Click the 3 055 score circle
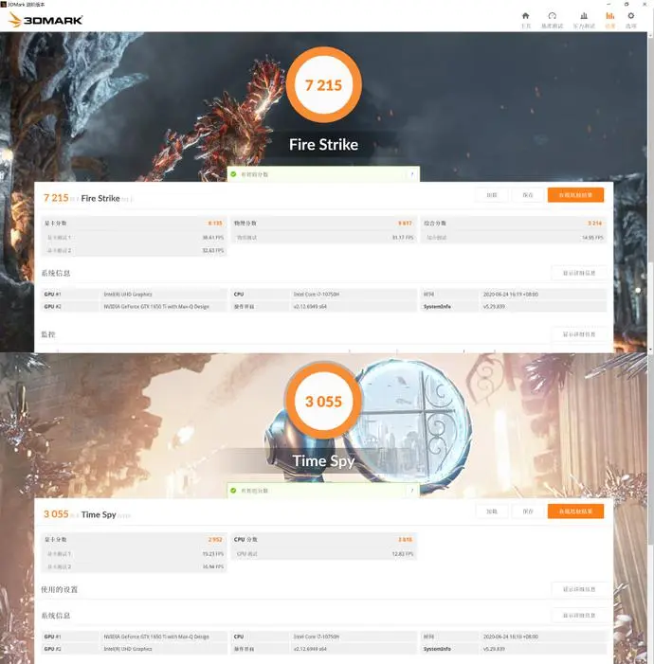This screenshot has width=654, height=664. point(324,401)
